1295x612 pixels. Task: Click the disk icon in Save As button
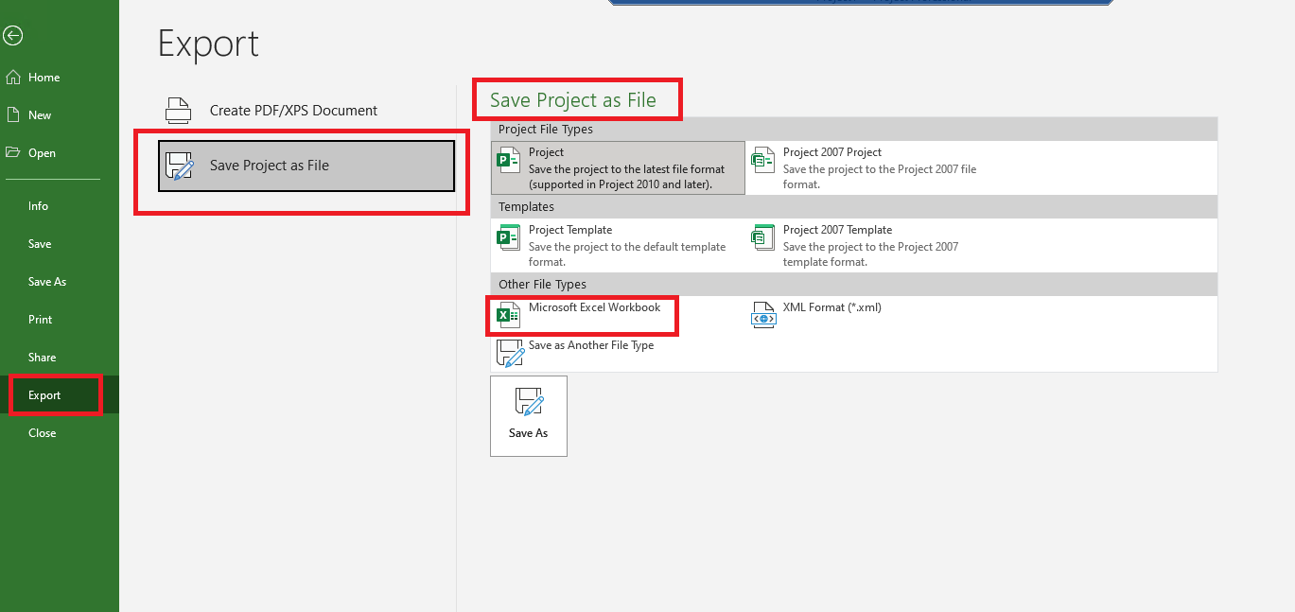pos(529,402)
